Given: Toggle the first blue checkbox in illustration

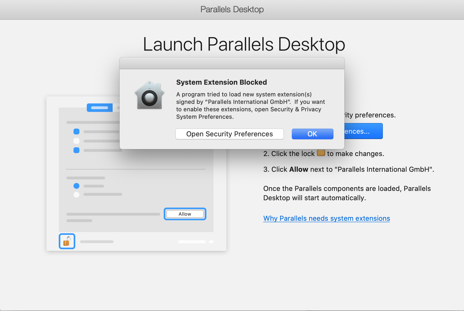Looking at the screenshot, I should (x=76, y=132).
